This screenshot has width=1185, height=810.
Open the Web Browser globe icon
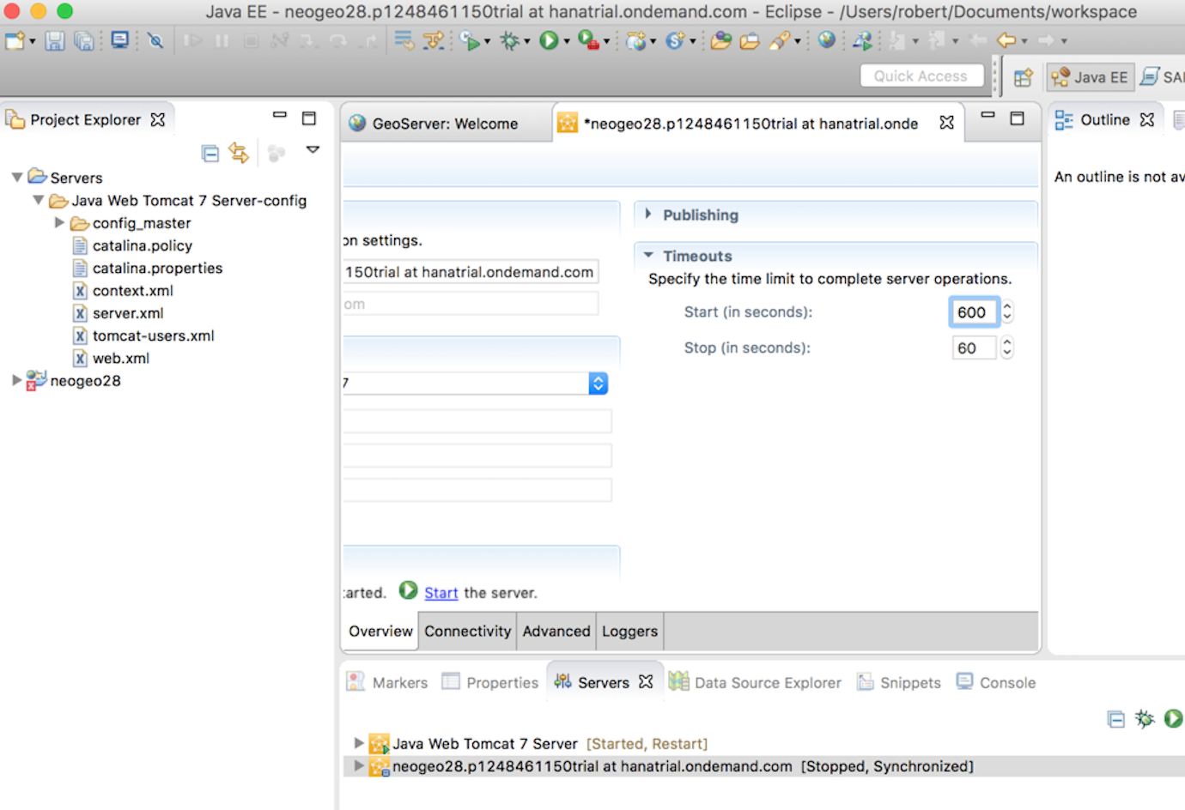click(x=826, y=40)
